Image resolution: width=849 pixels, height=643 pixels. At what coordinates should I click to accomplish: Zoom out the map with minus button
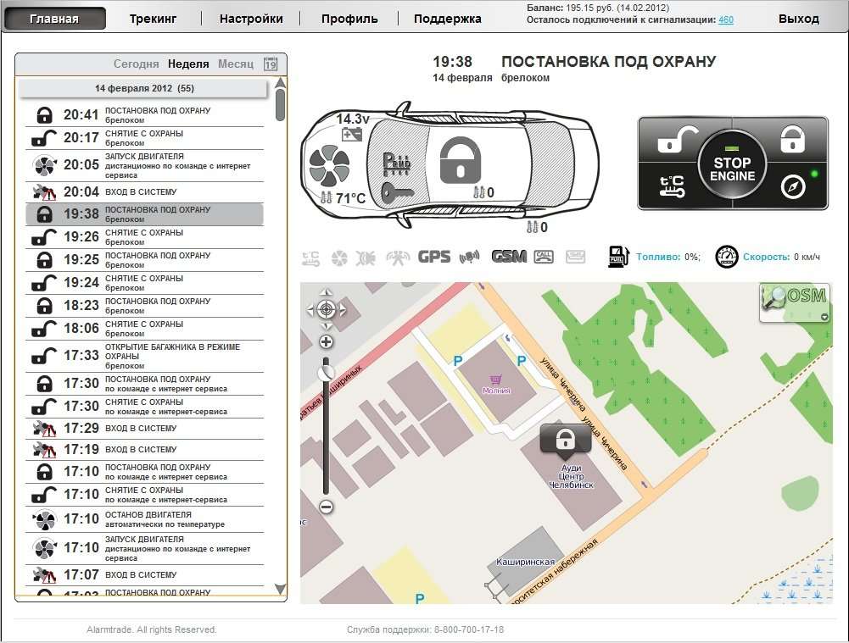point(327,507)
